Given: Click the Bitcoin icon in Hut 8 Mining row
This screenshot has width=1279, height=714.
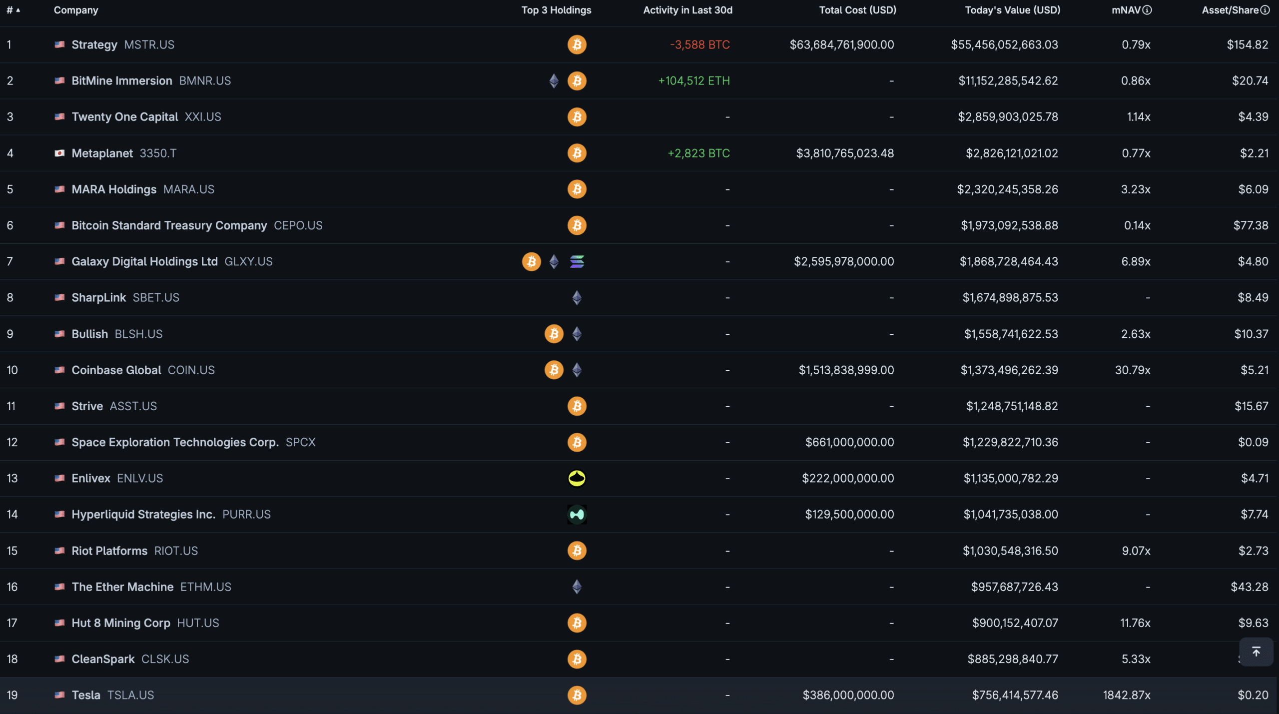Looking at the screenshot, I should tap(577, 623).
